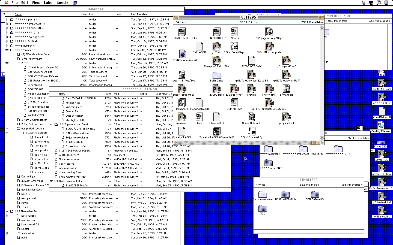Image resolution: width=393 pixels, height=245 pixels.
Task: Sort the Alexander list by Kind
Action: 92,14
